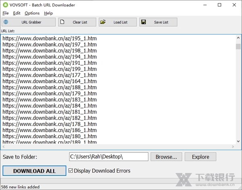Screen dimensions: 242x190
Task: Select the URL ending in 184_1.htm
Action: (50, 106)
